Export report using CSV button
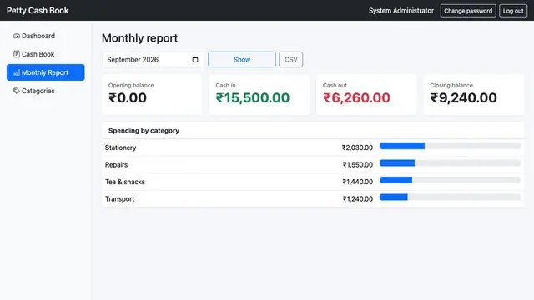This screenshot has width=534, height=300. pyautogui.click(x=291, y=59)
